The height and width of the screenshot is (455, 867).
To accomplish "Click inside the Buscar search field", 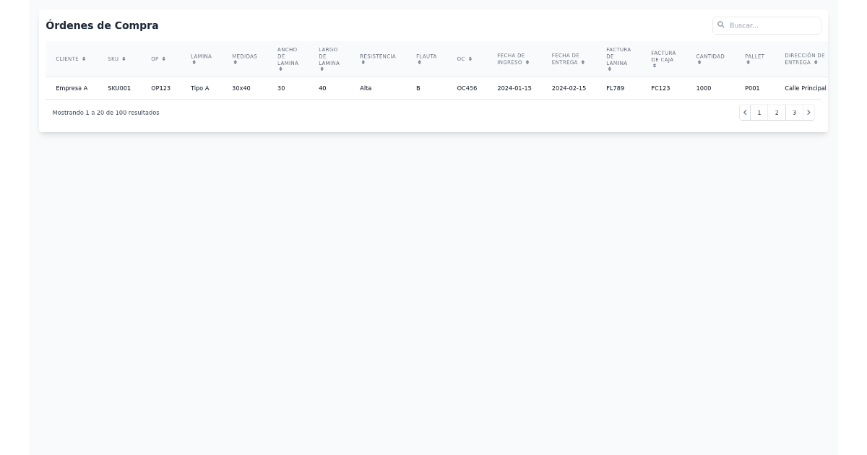I will coord(767,25).
